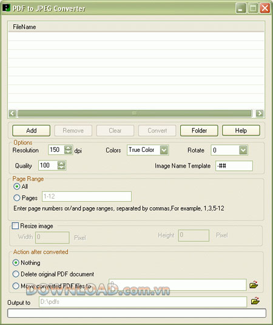This screenshot has height=325, width=273.
Task: Click the Convert button
Action: [157, 131]
